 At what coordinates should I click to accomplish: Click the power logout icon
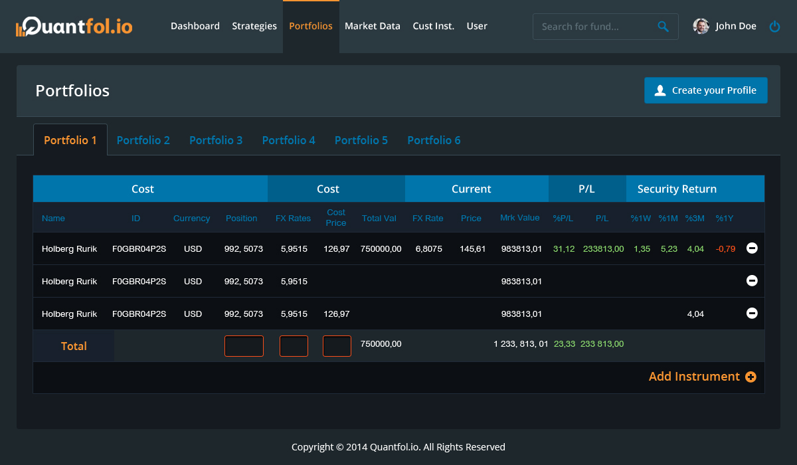[774, 27]
